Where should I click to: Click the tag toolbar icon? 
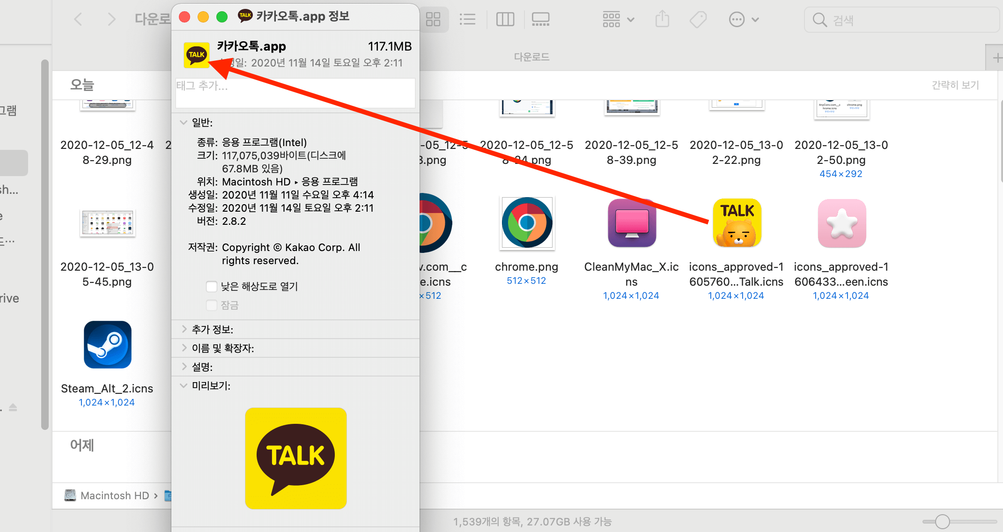point(698,20)
